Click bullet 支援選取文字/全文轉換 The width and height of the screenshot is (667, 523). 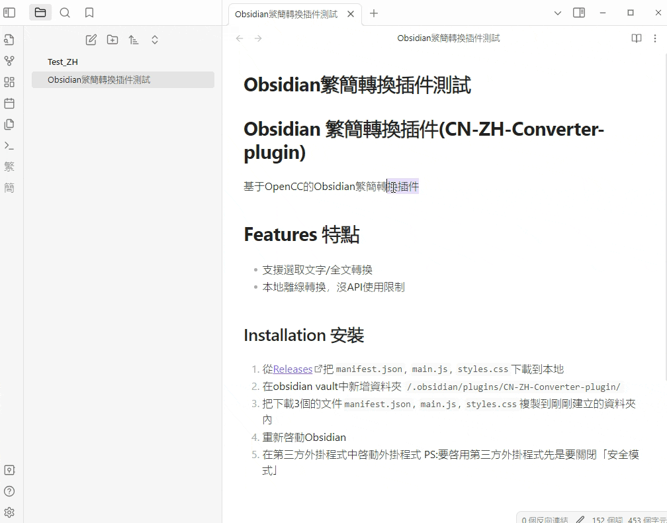(318, 270)
